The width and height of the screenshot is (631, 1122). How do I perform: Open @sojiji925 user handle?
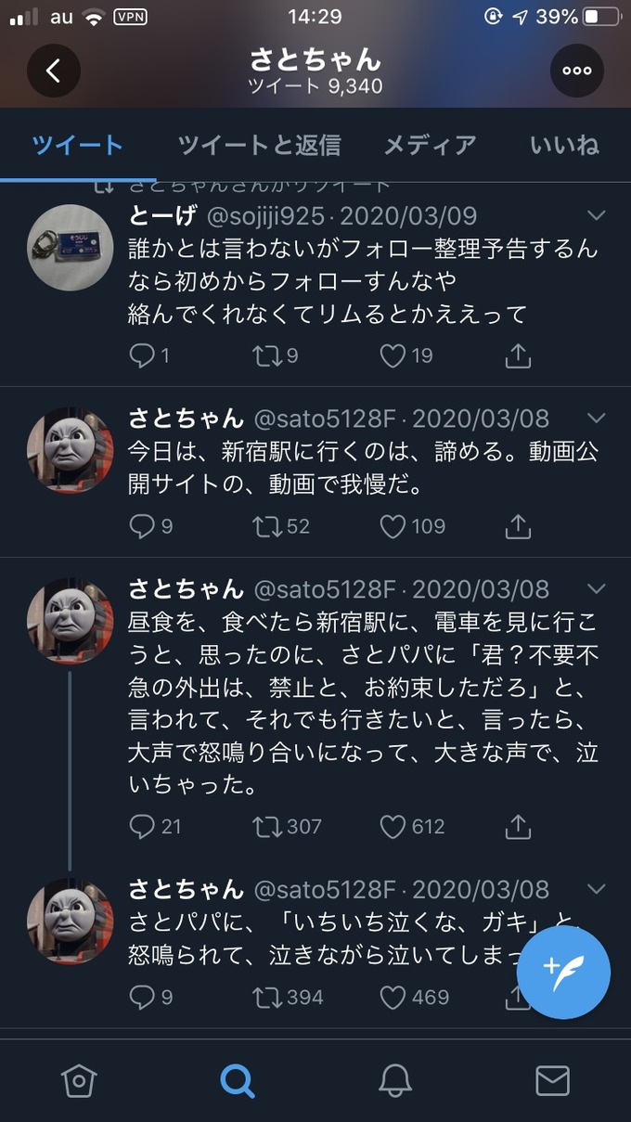click(265, 216)
